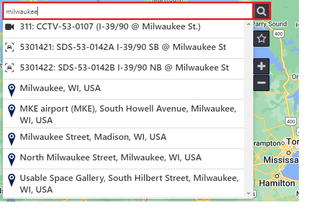Choose Milwaukee, WI, USA suggestion
The height and width of the screenshot is (212, 309).
[124, 89]
